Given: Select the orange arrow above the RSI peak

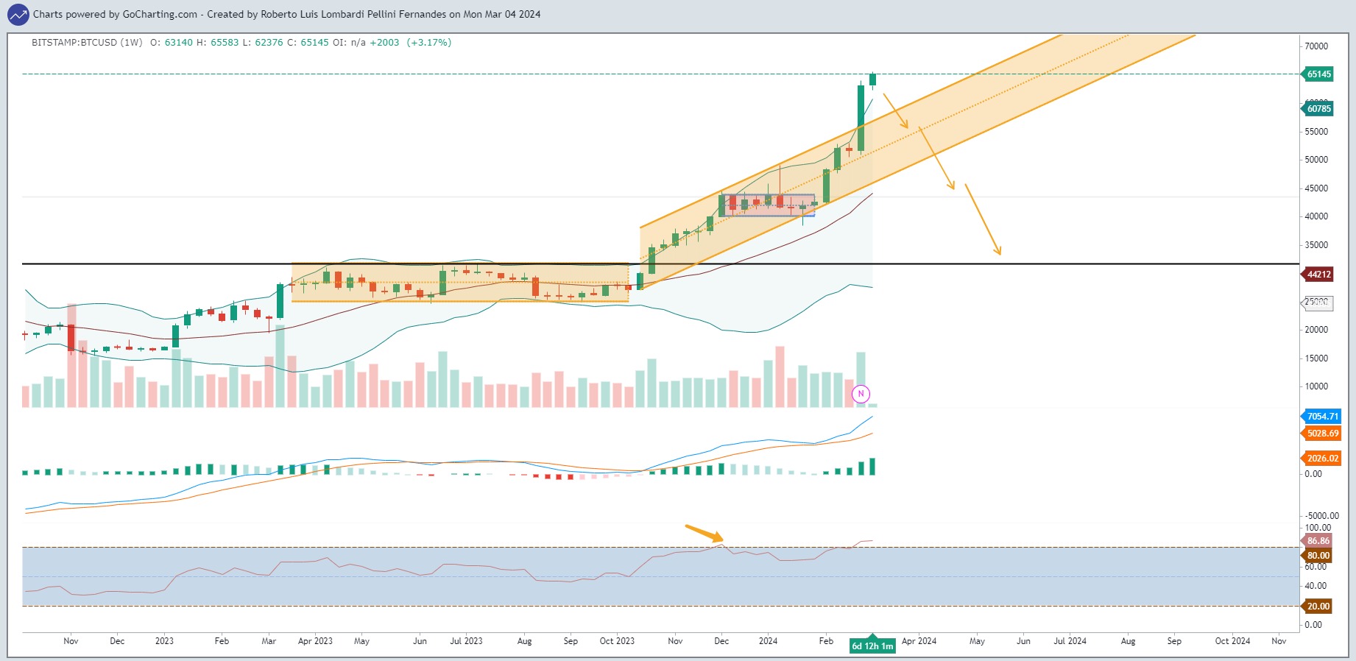Looking at the screenshot, I should (705, 534).
